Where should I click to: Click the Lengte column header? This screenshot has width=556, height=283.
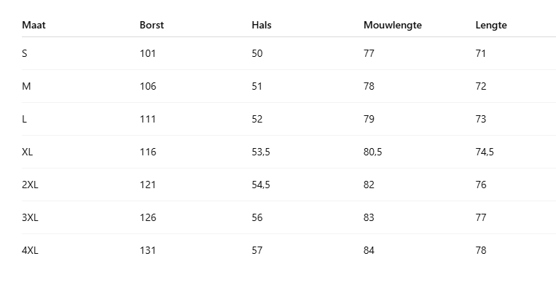point(491,25)
